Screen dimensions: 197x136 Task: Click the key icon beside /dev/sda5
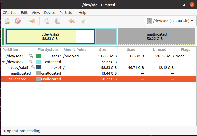(x=33, y=67)
